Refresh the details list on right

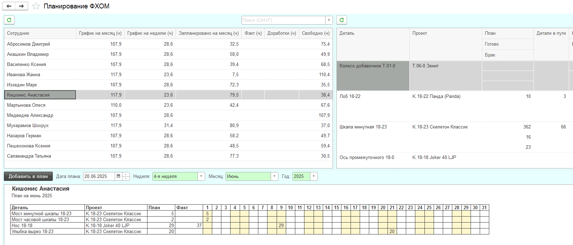(342, 20)
